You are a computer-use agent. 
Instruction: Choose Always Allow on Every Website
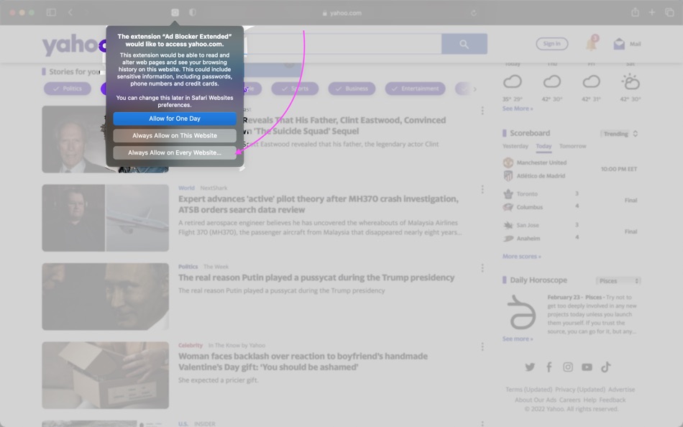click(175, 152)
